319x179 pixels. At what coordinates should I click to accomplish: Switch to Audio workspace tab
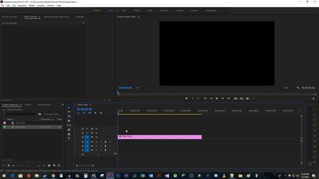pyautogui.click(x=150, y=10)
